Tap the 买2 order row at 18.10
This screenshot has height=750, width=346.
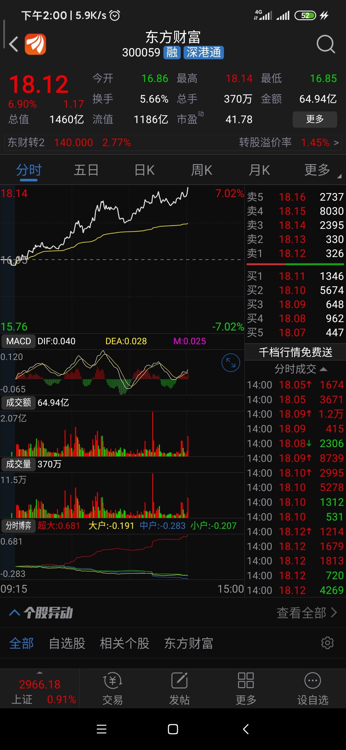tap(295, 290)
